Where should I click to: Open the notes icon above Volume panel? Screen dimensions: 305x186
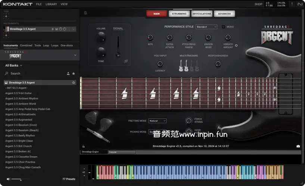coord(85,13)
